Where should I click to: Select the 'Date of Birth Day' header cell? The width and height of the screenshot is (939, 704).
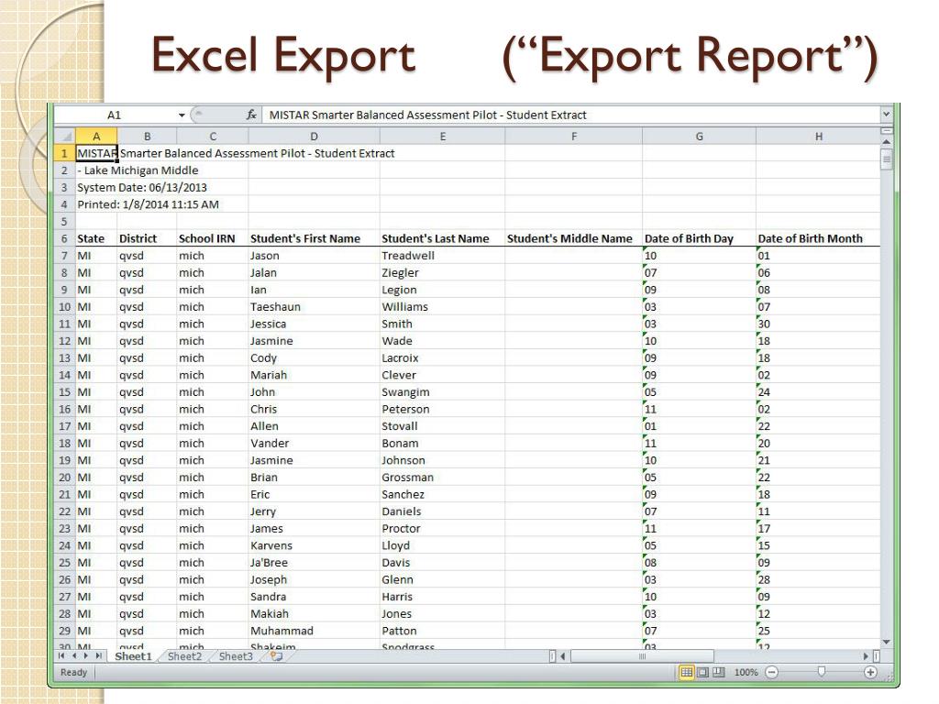pyautogui.click(x=699, y=238)
